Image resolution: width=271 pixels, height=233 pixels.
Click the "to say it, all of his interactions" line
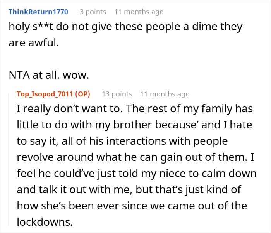[122, 141]
